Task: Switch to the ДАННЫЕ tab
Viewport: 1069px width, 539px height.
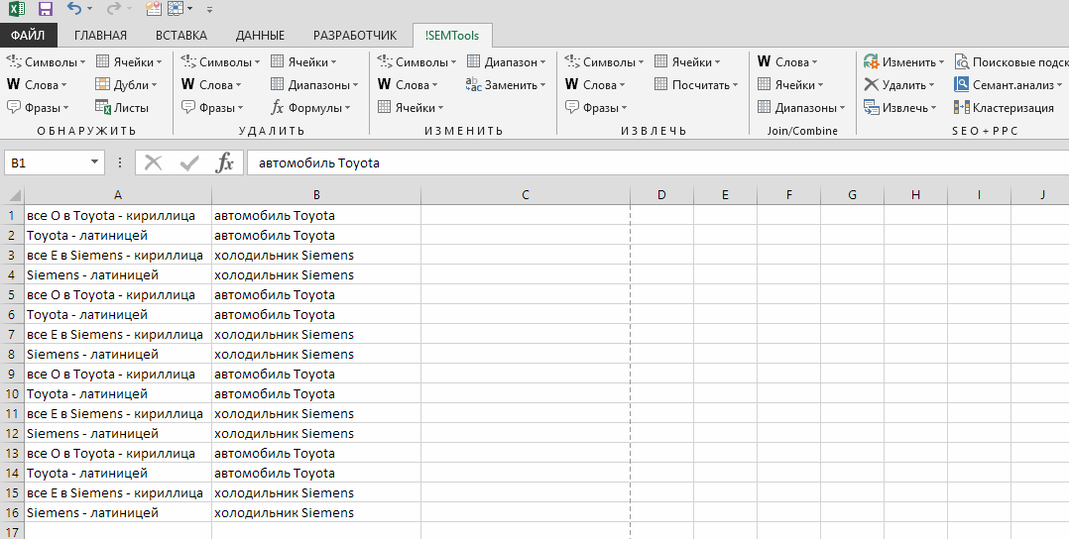Action: [260, 36]
